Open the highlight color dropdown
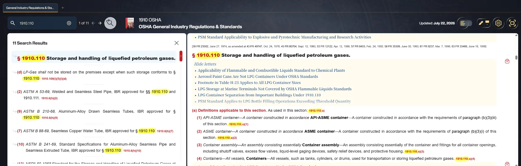The height and width of the screenshot is (166, 521). coord(487,23)
